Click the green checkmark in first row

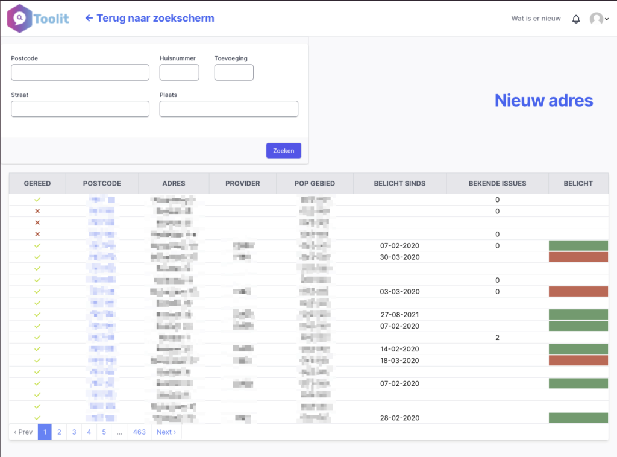click(37, 200)
